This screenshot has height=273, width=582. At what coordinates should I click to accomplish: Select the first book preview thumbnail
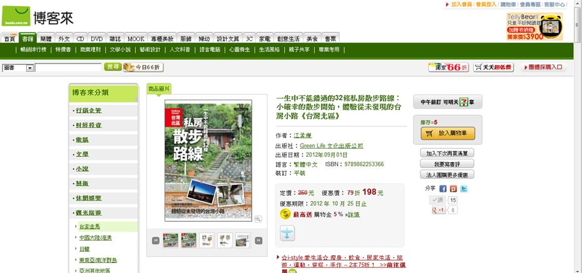(170, 240)
